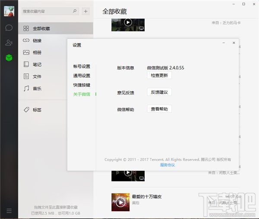Click the 检查更新 button
259x219 pixels.
click(159, 75)
